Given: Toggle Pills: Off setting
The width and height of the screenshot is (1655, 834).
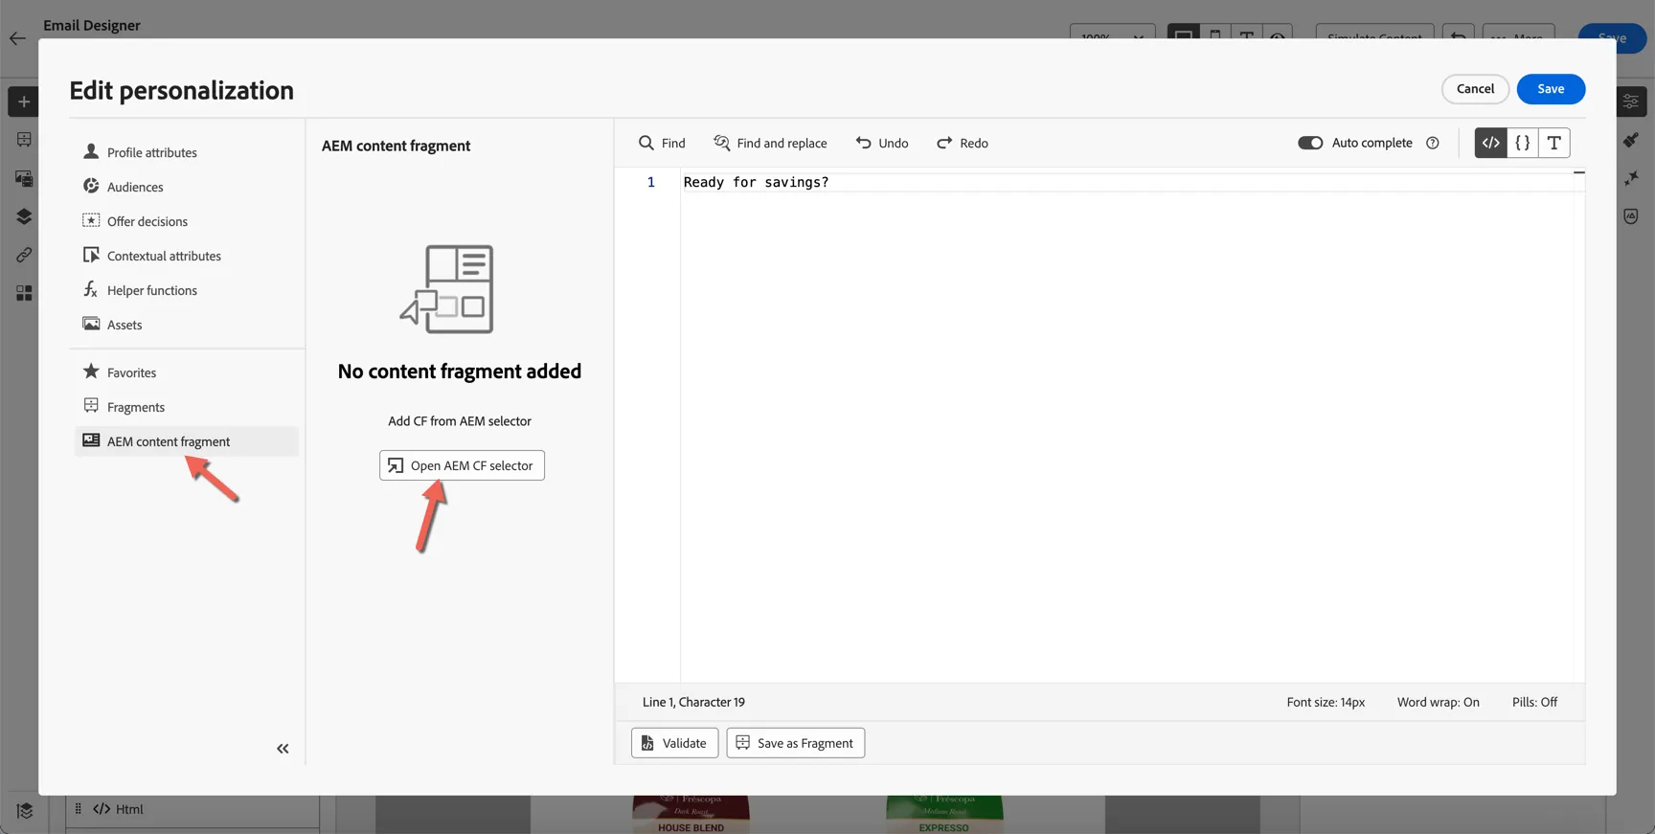Looking at the screenshot, I should (1534, 702).
